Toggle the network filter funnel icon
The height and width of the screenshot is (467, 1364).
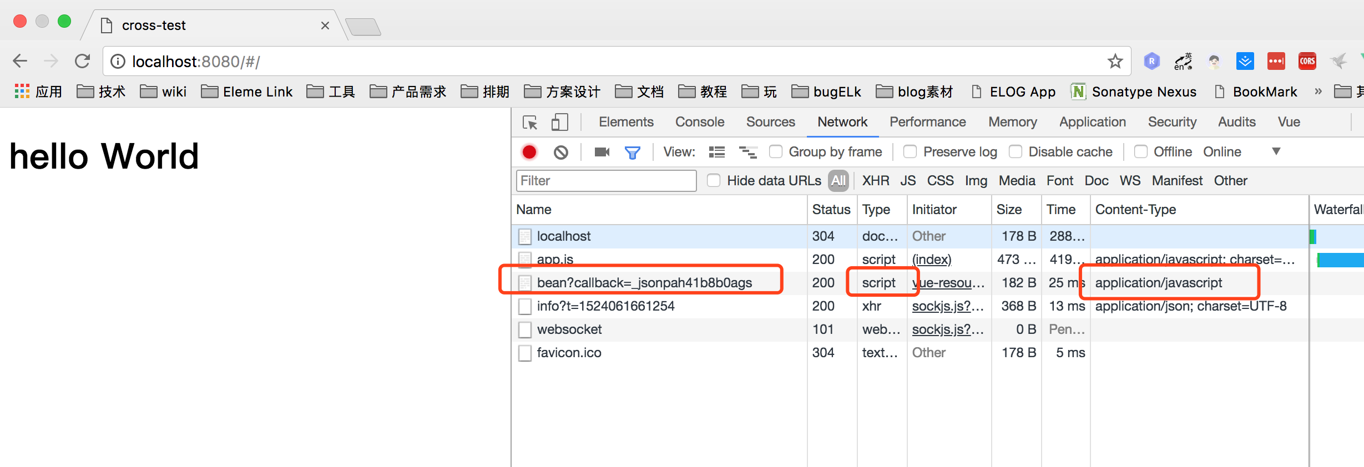tap(632, 153)
